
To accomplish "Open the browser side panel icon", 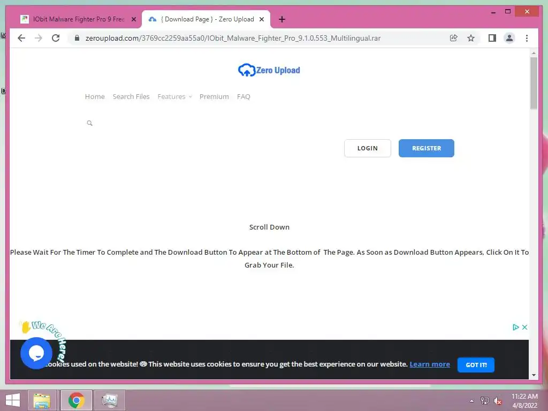I will coord(492,38).
